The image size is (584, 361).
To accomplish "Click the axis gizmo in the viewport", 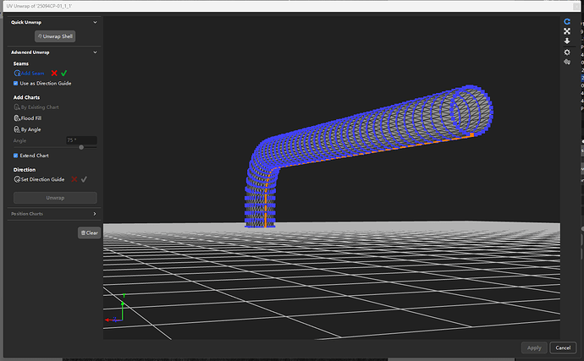I will click(x=115, y=308).
